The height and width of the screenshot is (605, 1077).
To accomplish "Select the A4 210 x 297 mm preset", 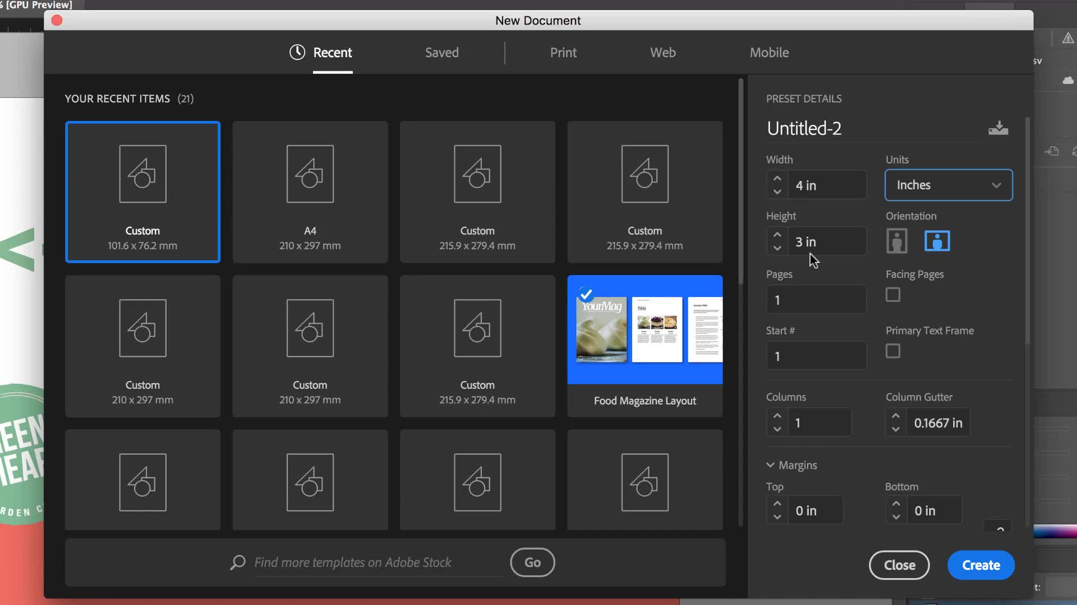I will [310, 192].
